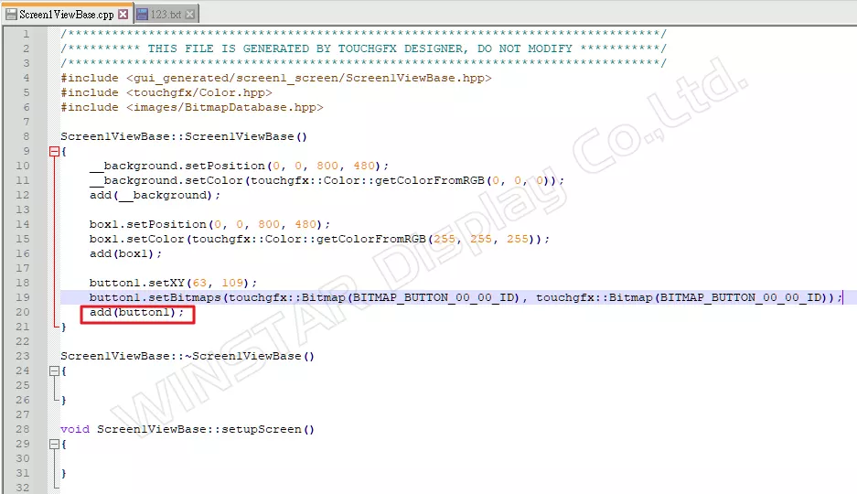Close the Screen1ViewBase.cpp tab
This screenshot has width=857, height=494.
coord(123,15)
